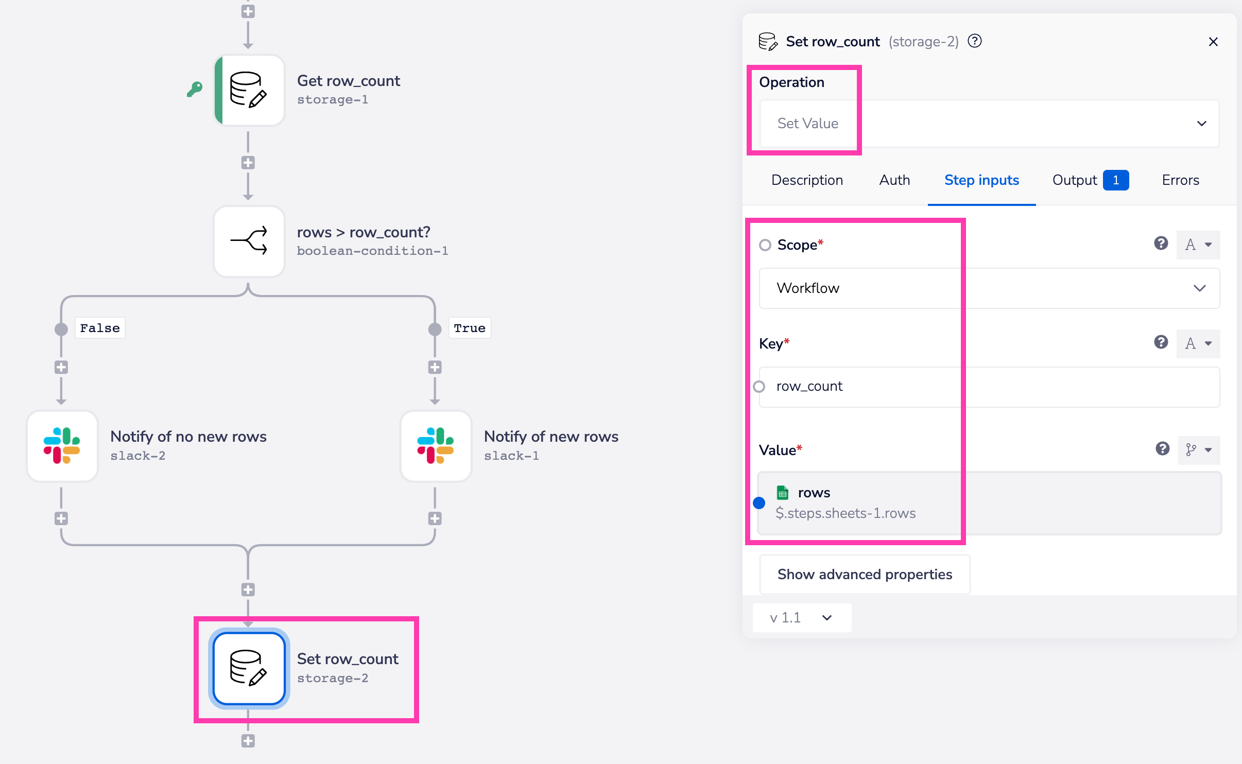Click the help icon for the Scope field
Image resolution: width=1242 pixels, height=764 pixels.
(x=1161, y=244)
